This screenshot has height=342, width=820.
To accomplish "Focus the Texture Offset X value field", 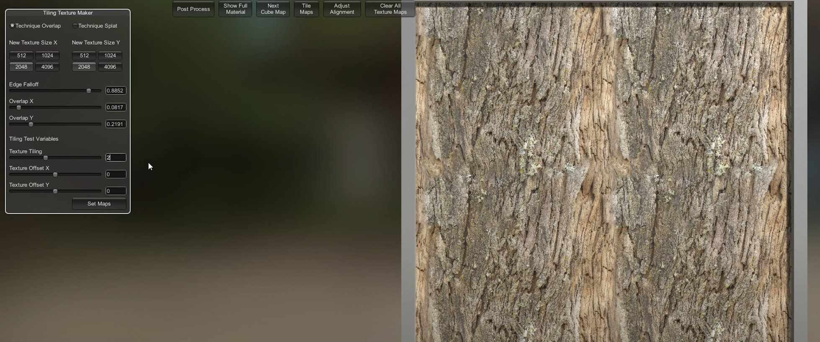I will coord(116,174).
